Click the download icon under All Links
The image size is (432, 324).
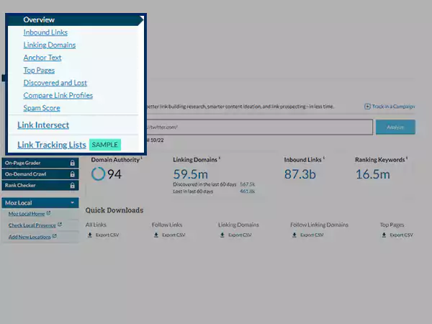(x=90, y=235)
